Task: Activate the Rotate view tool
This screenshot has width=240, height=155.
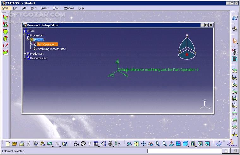Action: point(150,144)
